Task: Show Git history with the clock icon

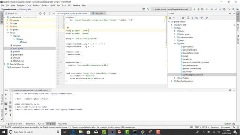Action: point(224,9)
